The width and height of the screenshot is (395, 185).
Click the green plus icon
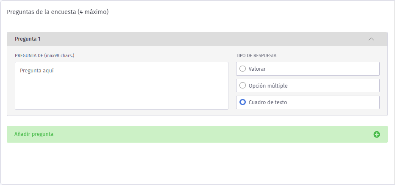point(377,135)
